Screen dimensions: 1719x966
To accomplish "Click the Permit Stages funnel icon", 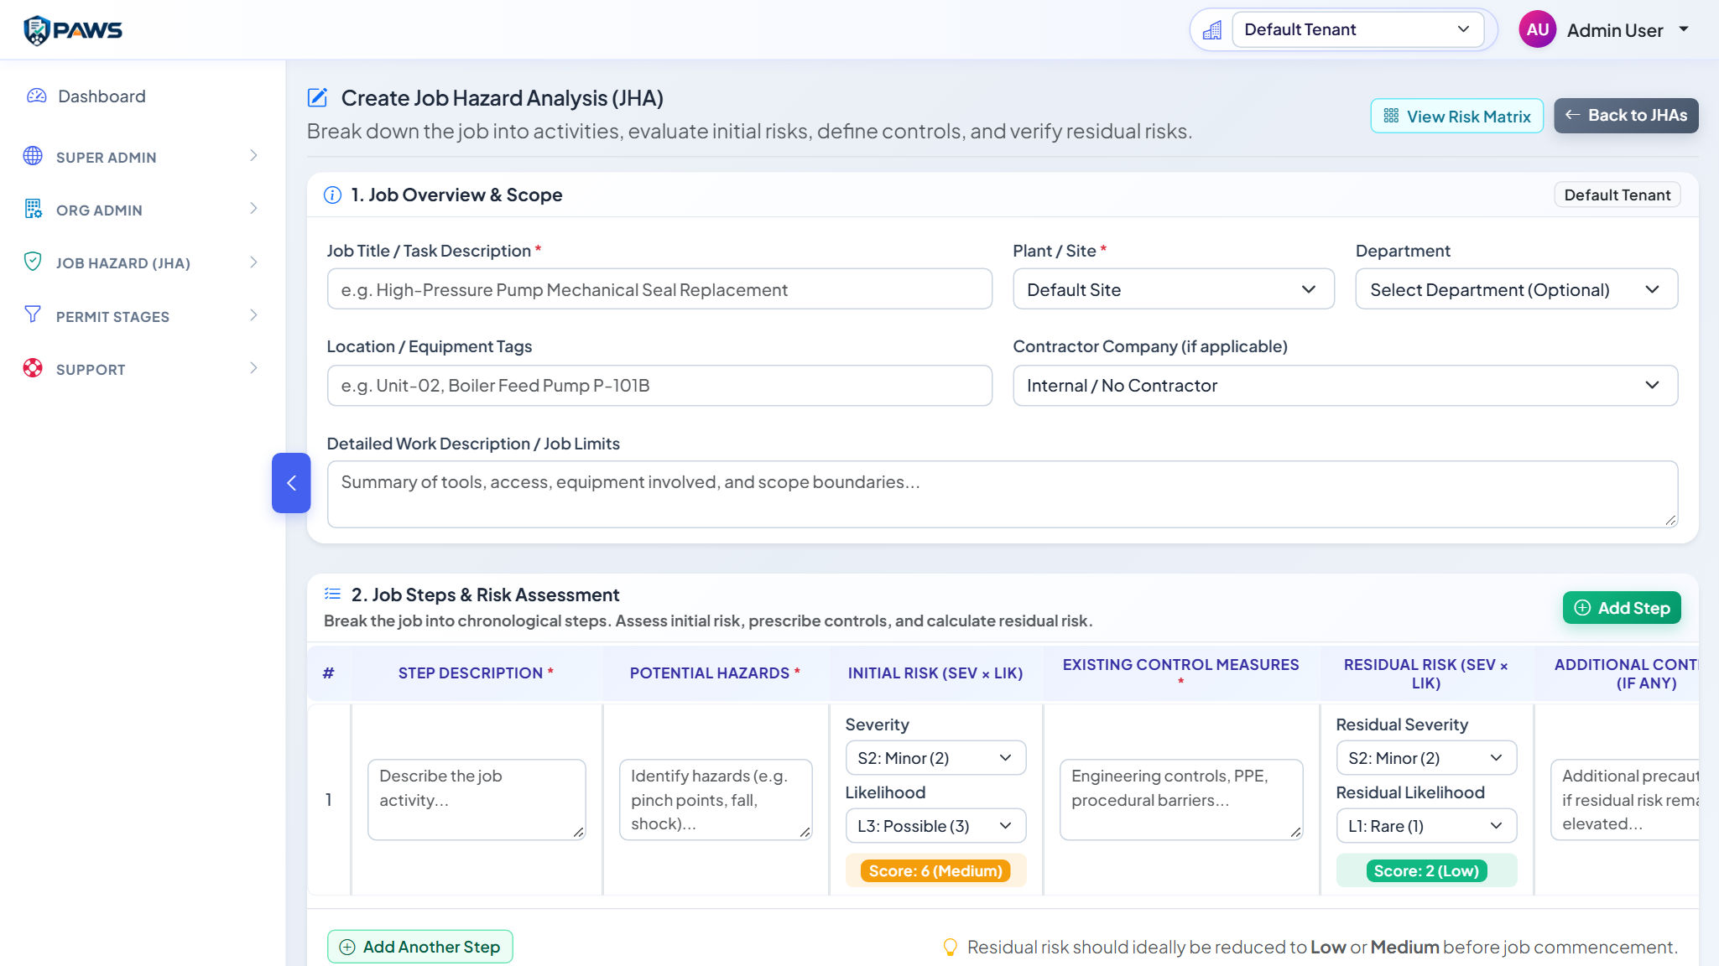I will 33,314.
